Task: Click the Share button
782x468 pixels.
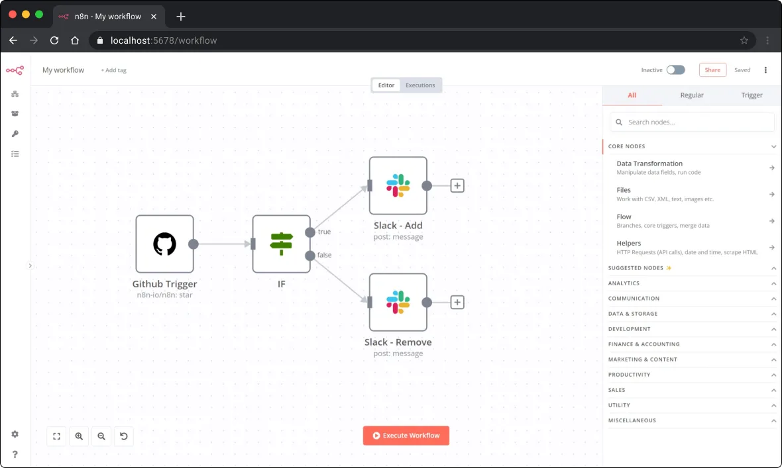Action: point(712,70)
